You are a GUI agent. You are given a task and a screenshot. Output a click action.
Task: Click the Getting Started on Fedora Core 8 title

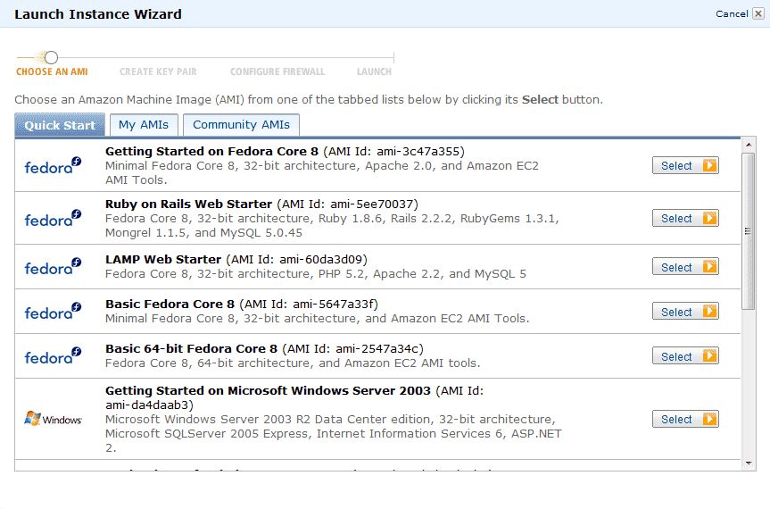click(211, 151)
